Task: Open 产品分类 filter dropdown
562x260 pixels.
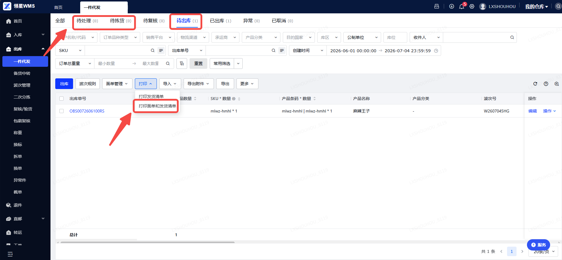Action: 261,37
